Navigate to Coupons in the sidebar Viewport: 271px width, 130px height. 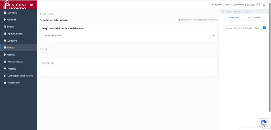click(12, 41)
